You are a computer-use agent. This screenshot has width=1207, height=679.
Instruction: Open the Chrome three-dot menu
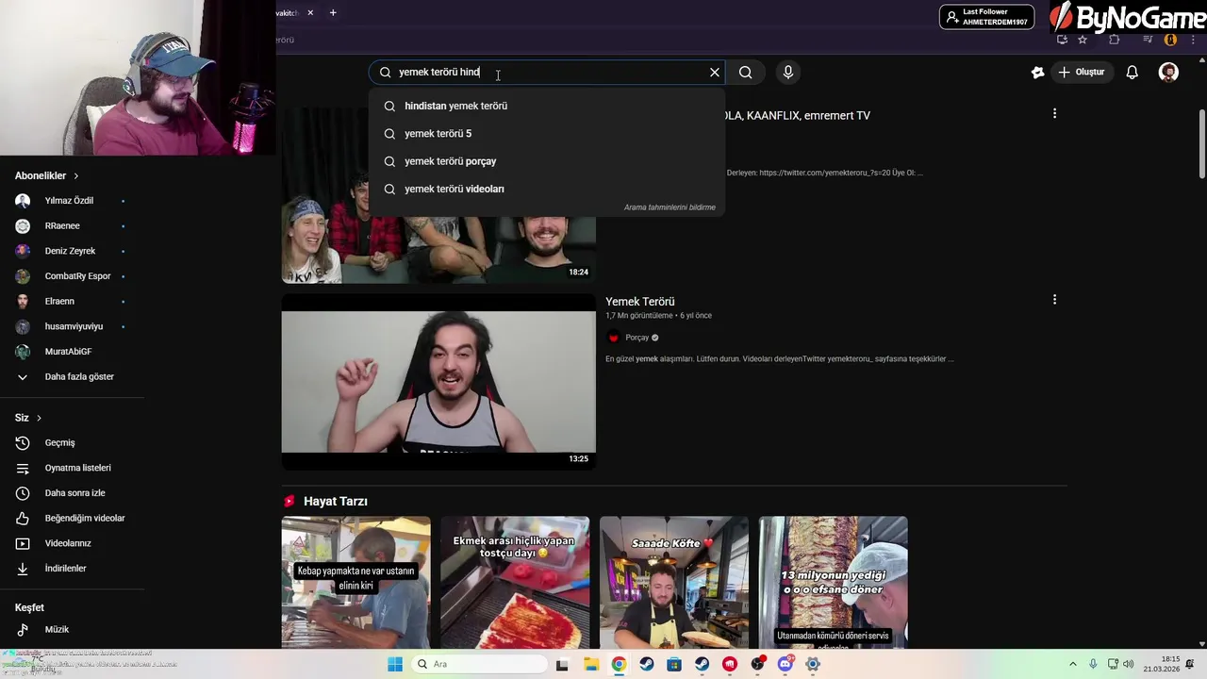click(x=1193, y=40)
